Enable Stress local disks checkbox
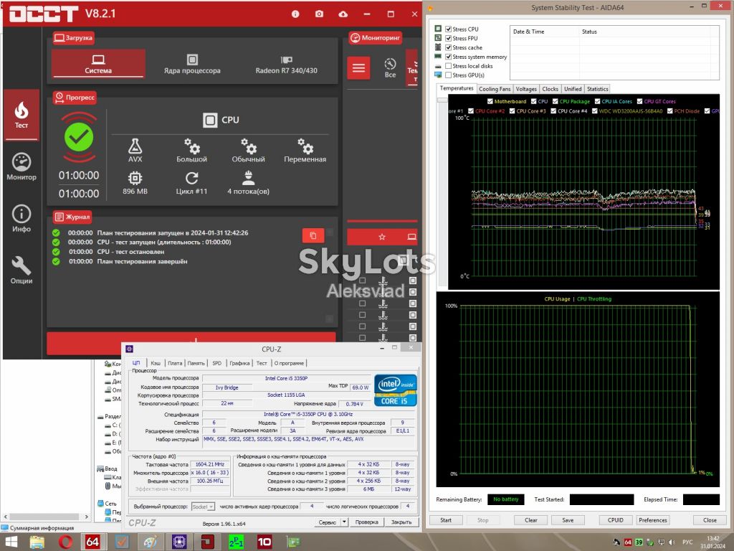The width and height of the screenshot is (734, 551). point(449,66)
